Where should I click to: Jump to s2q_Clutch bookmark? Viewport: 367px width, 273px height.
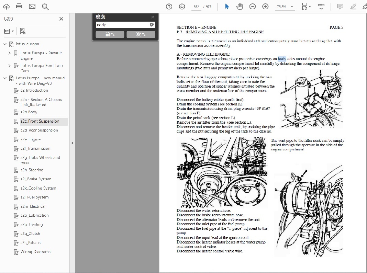tap(30, 234)
